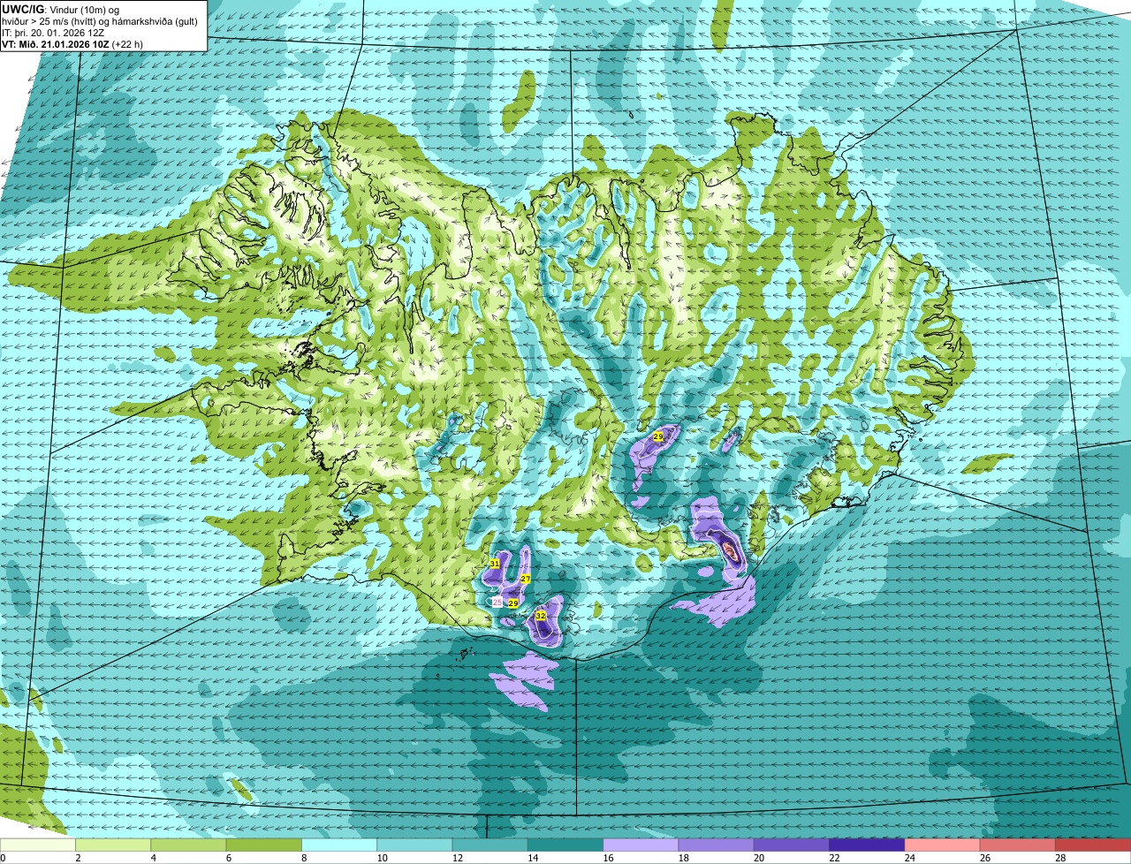Click the legend tick label 8

click(x=304, y=858)
